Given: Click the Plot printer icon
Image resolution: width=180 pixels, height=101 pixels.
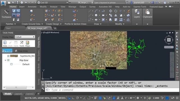Looking at the screenshot, I should [22, 3].
